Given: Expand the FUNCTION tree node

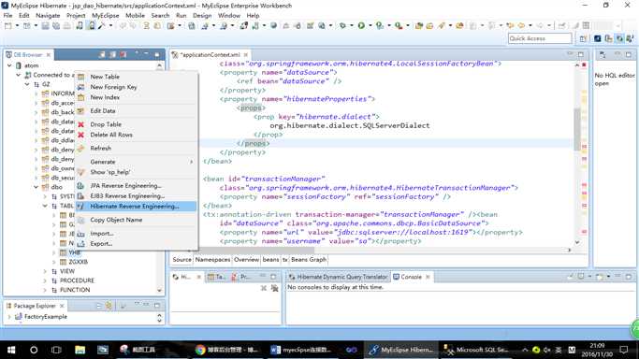Looking at the screenshot, I should [x=45, y=290].
